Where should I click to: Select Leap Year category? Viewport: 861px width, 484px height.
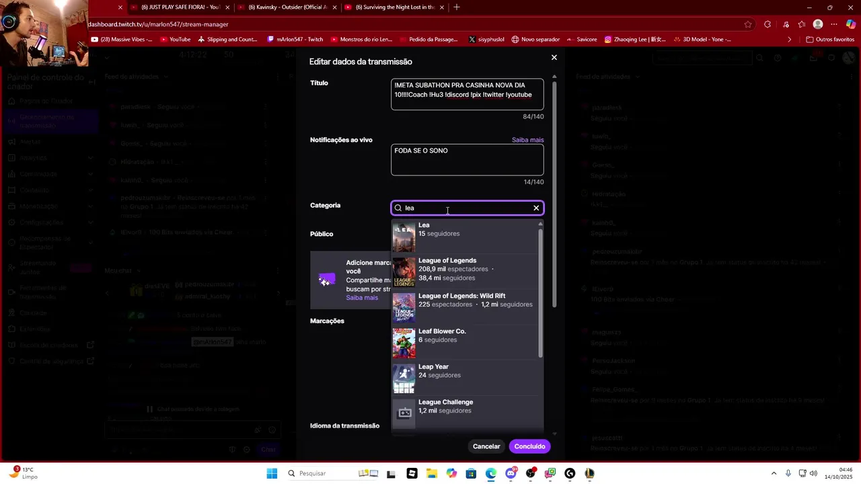click(x=465, y=378)
